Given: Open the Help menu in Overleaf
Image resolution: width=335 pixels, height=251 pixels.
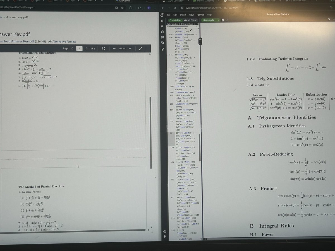Looking at the screenshot, I should [x=209, y=15].
